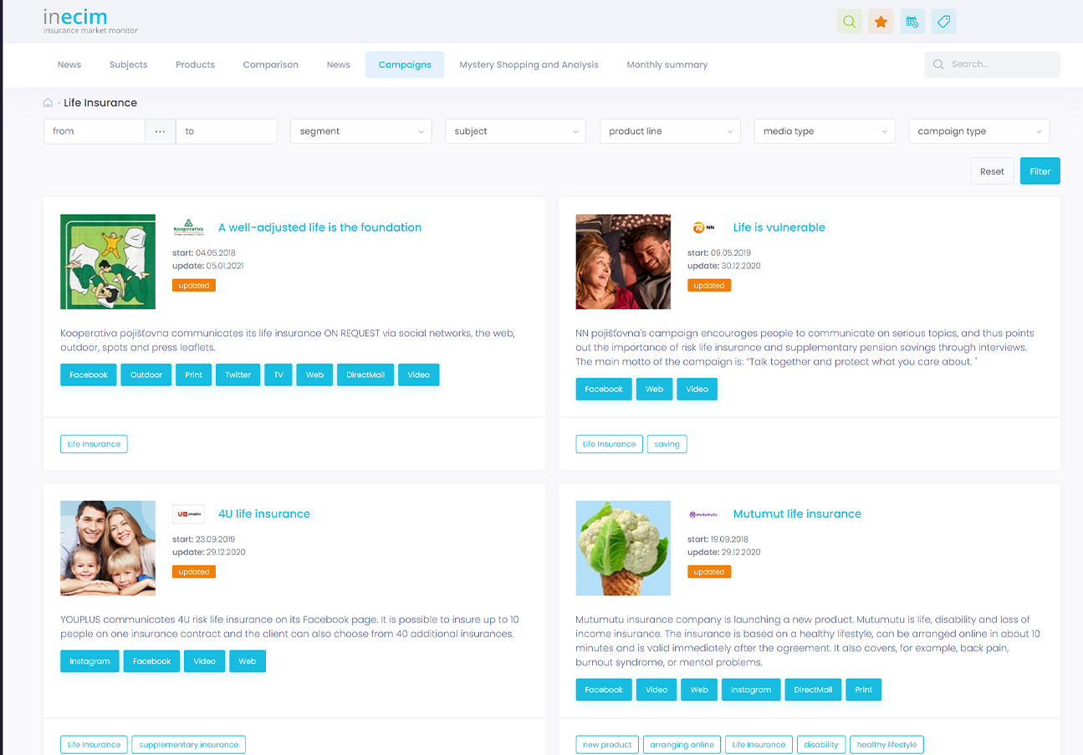Open the blue calendar icon in header

click(912, 22)
